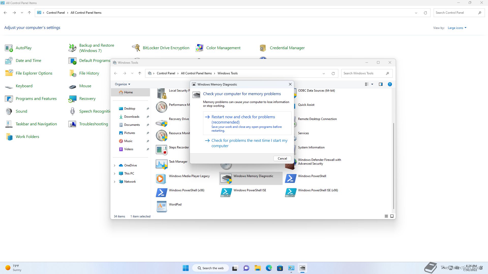Image resolution: width=488 pixels, height=274 pixels.
Task: Open Work Folders icon
Action: click(x=9, y=137)
